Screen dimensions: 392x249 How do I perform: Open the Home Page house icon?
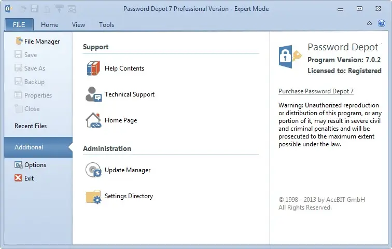[93, 120]
